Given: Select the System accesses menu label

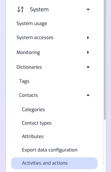Looking at the screenshot, I should pos(35,38).
